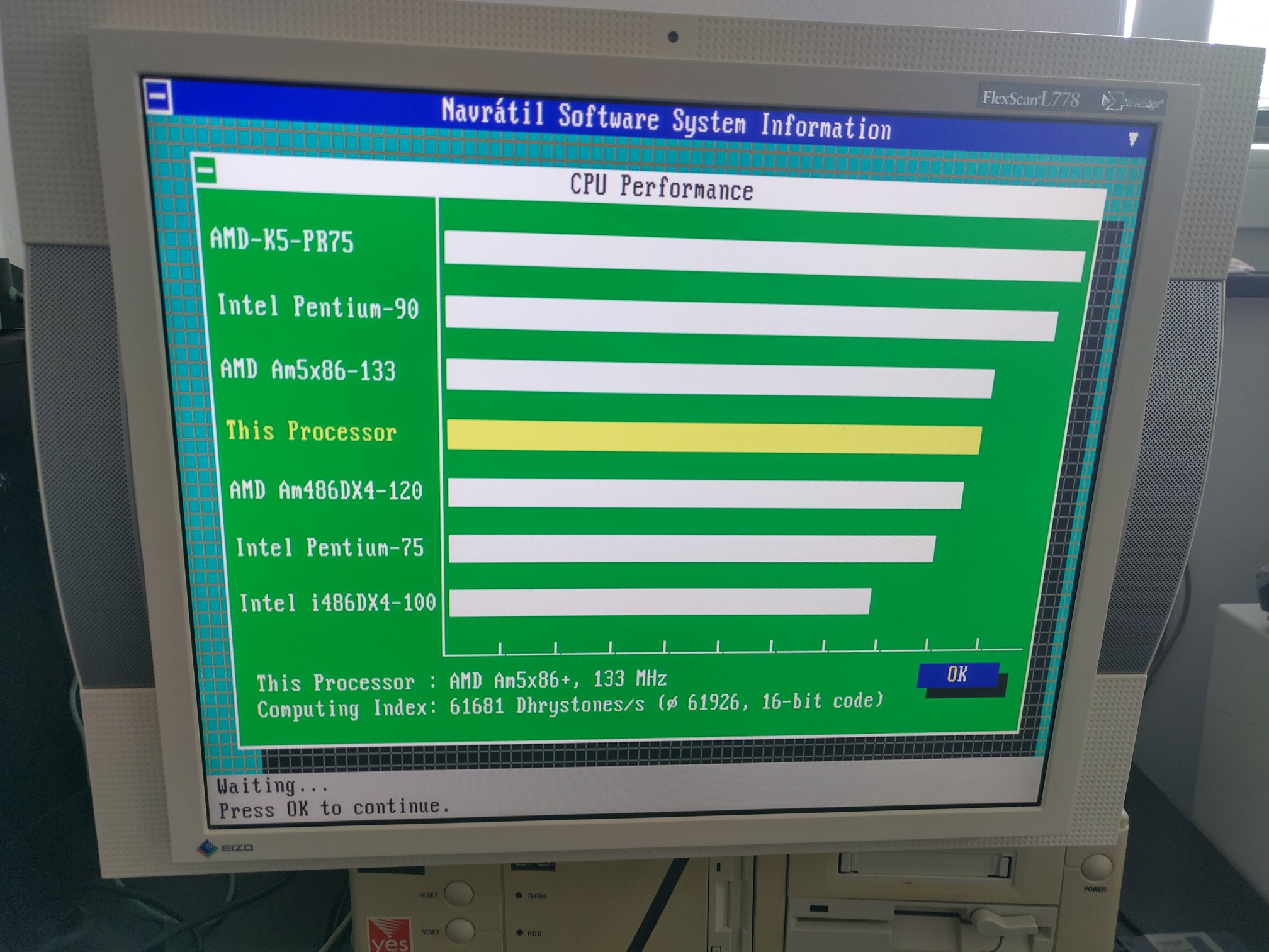Click the 'Press OK to continue.' status line
Image resolution: width=1269 pixels, height=952 pixels.
pos(334,808)
